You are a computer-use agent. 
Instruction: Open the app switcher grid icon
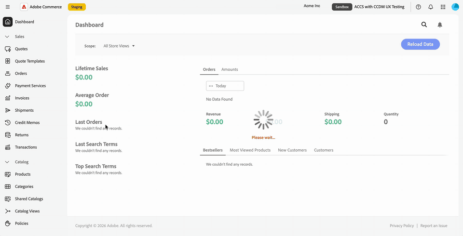(443, 7)
